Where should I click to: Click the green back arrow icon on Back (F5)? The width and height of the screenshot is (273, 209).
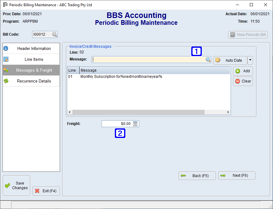pyautogui.click(x=184, y=175)
